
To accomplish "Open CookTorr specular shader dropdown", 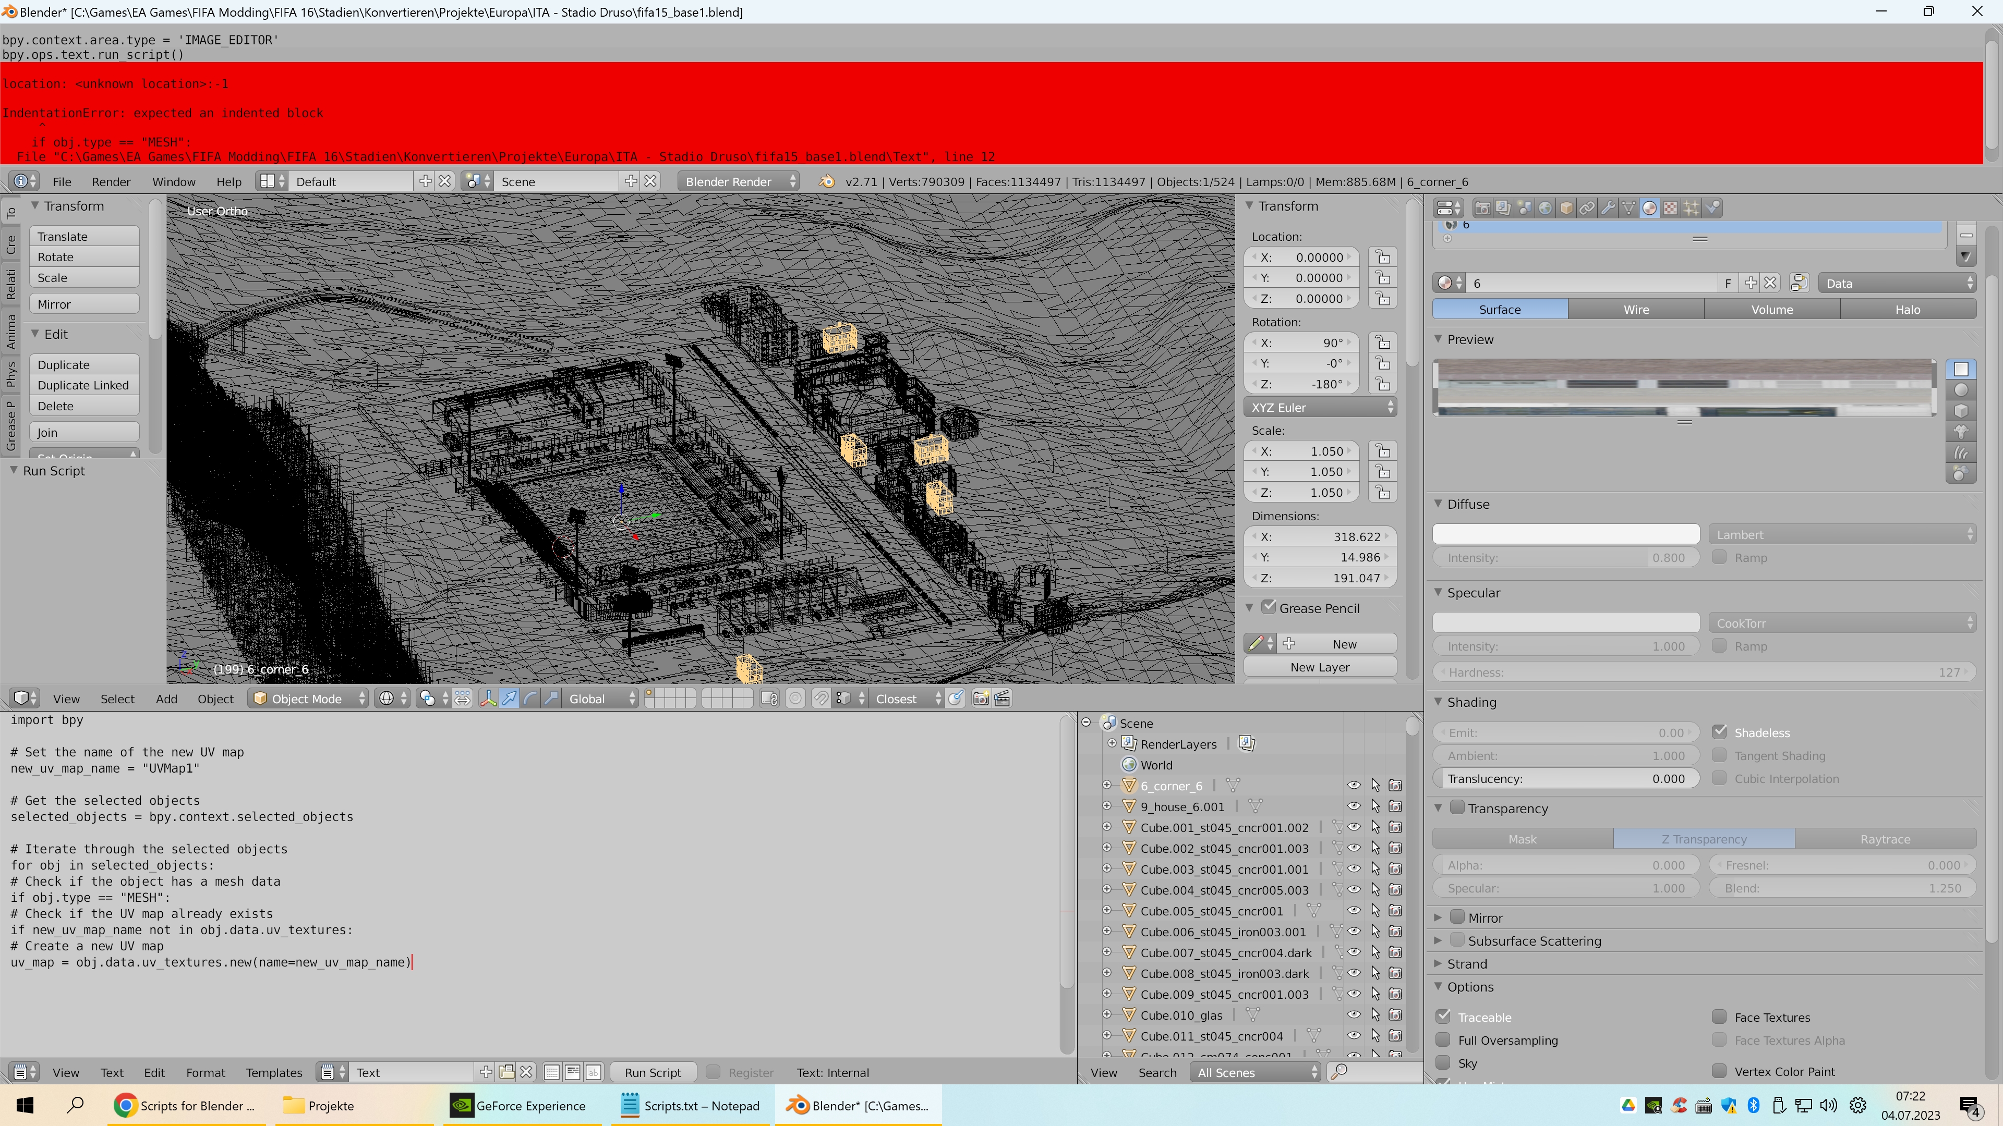I will [1843, 623].
